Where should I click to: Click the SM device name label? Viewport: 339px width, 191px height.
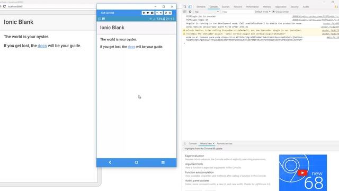tap(108, 13)
